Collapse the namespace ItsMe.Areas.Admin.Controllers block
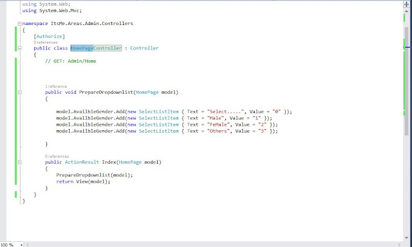This screenshot has width=412, height=247. coord(19,24)
